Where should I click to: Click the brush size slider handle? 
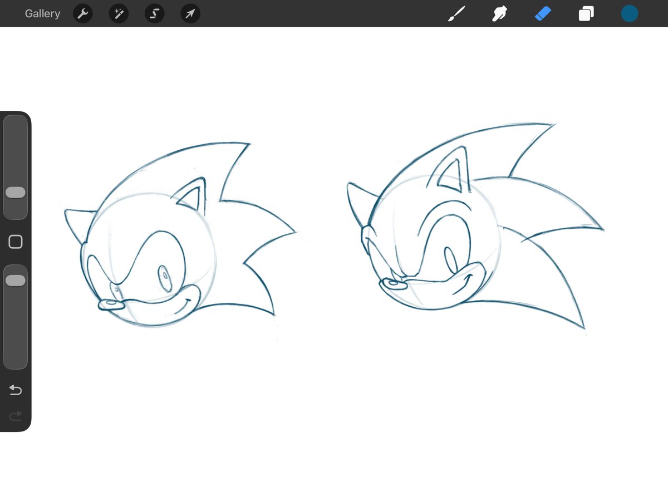[x=16, y=193]
